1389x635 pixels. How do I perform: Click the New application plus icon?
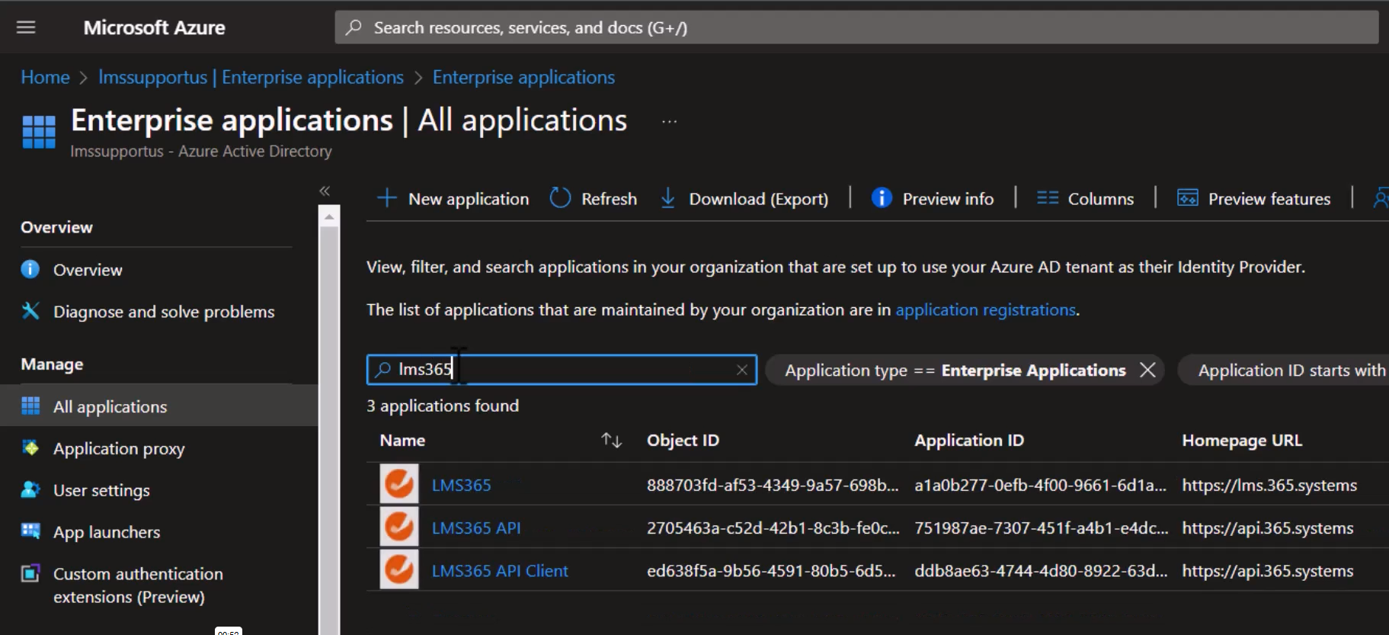(387, 198)
